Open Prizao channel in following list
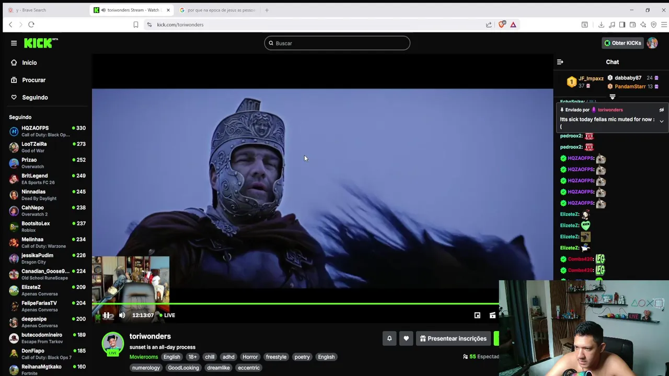Screen dimensions: 669x376 (47, 163)
